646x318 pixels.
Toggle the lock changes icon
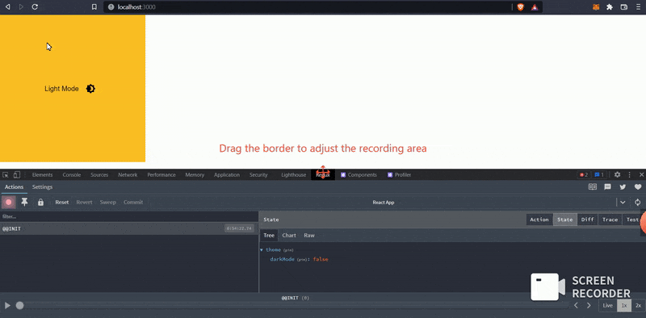tap(40, 203)
